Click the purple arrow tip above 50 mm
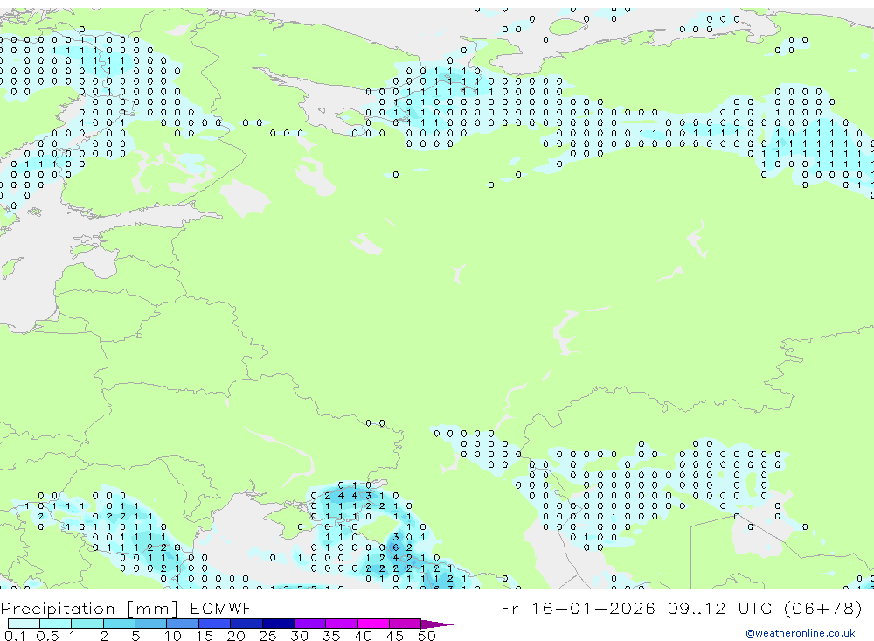The image size is (874, 641). 436,624
